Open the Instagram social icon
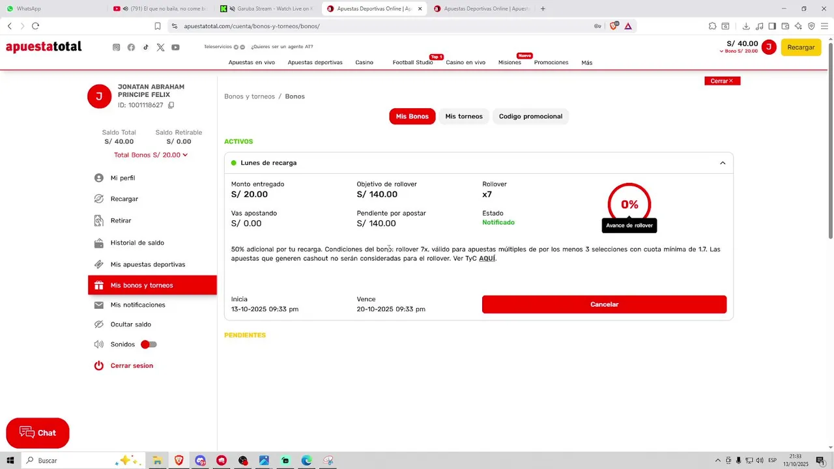Screen dimensions: 834x469 coord(117,48)
